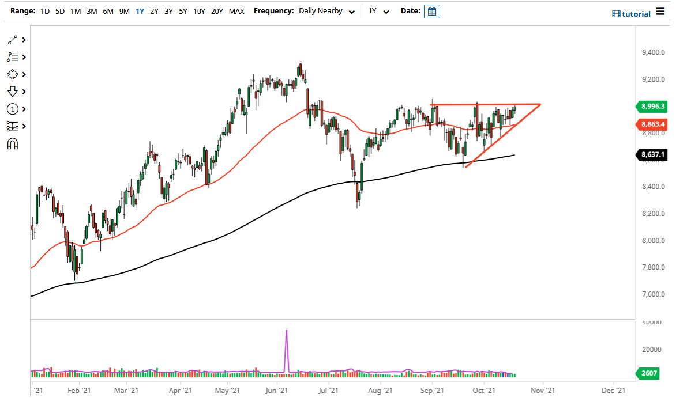Set range to 6M
The height and width of the screenshot is (398, 676).
point(108,11)
